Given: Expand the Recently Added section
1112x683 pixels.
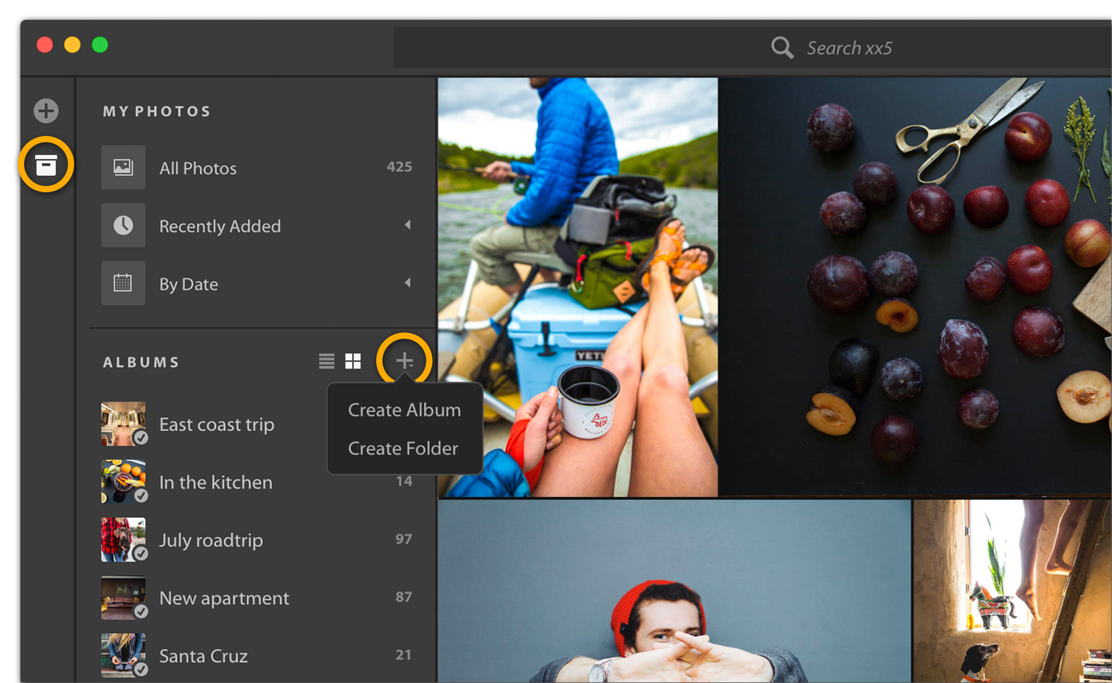Looking at the screenshot, I should 408,225.
